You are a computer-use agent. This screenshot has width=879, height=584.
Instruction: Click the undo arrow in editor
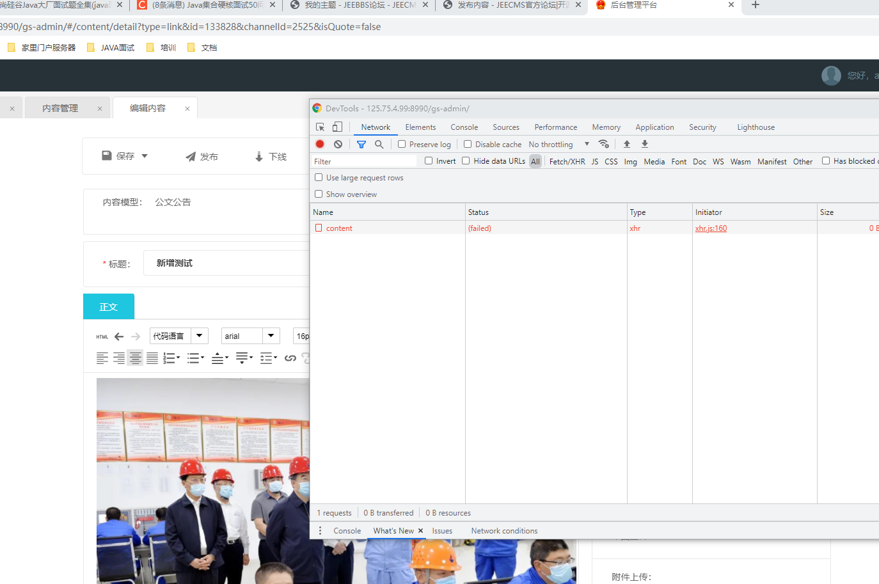[x=119, y=336]
